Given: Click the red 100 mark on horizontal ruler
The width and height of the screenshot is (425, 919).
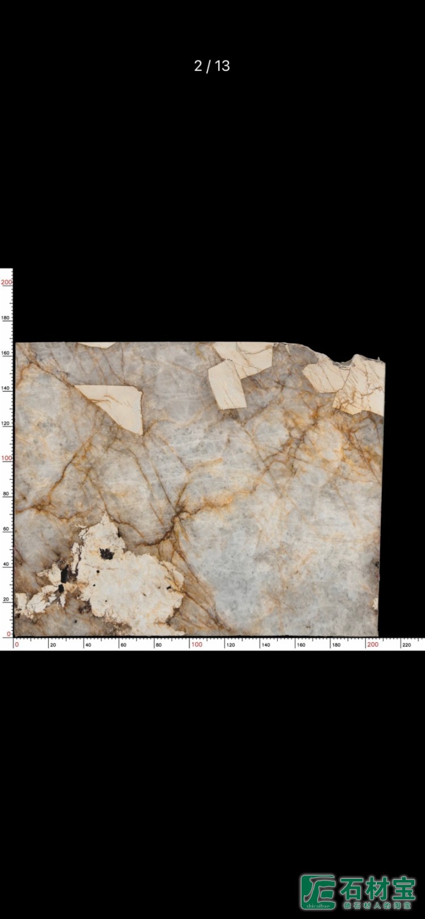Looking at the screenshot, I should pos(196,644).
